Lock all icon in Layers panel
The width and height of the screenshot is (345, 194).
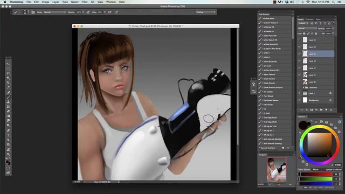[x=316, y=33]
